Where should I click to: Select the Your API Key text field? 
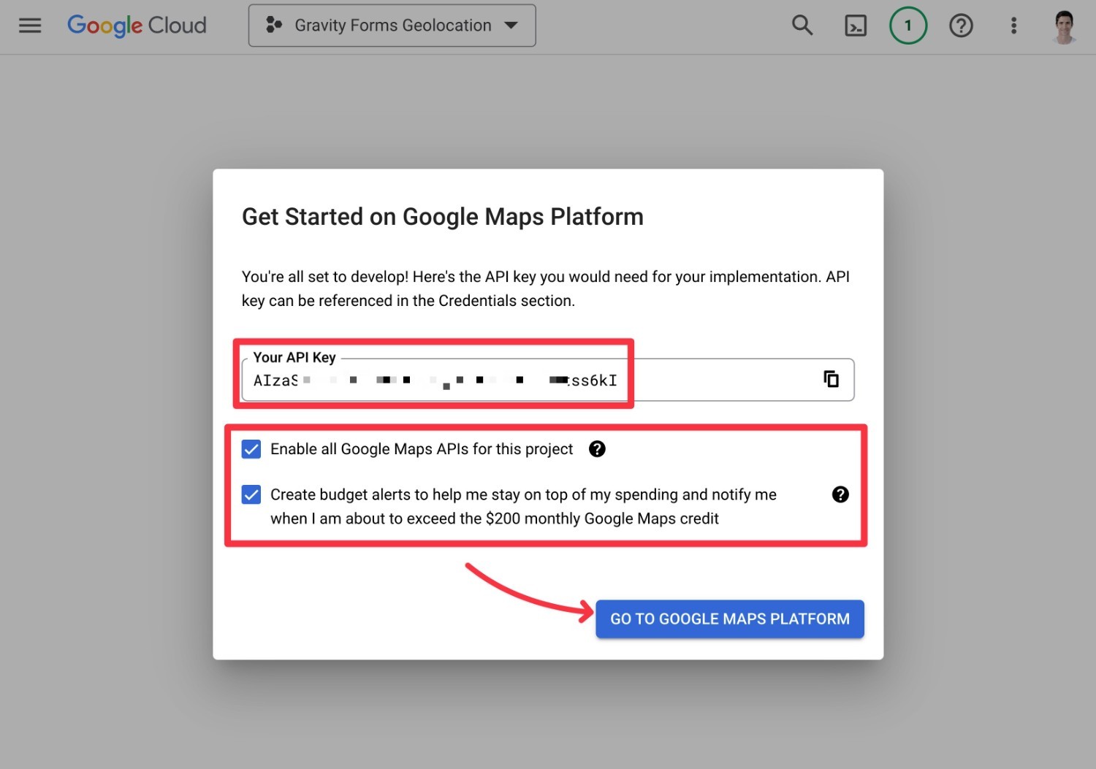(x=438, y=380)
